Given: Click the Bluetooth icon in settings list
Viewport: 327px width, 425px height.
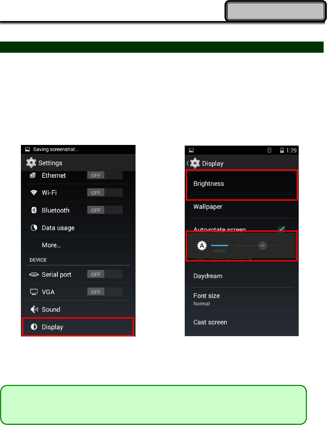Looking at the screenshot, I should 34,210.
